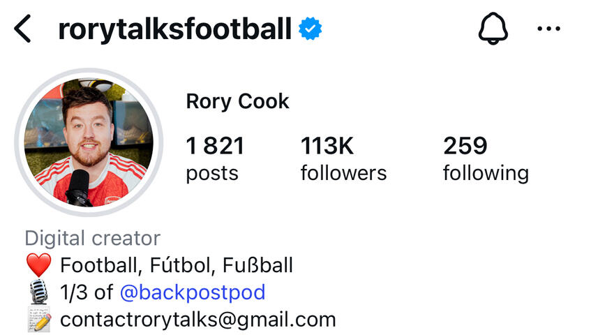
Task: Click the studio microphone emoji in bio
Action: pyautogui.click(x=39, y=292)
